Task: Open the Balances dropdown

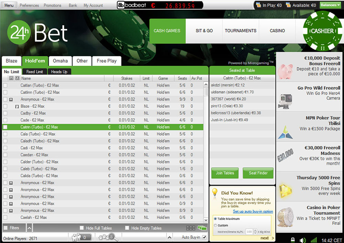Action: [330, 5]
